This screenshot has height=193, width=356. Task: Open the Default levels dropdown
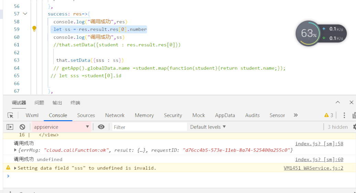(x=208, y=127)
